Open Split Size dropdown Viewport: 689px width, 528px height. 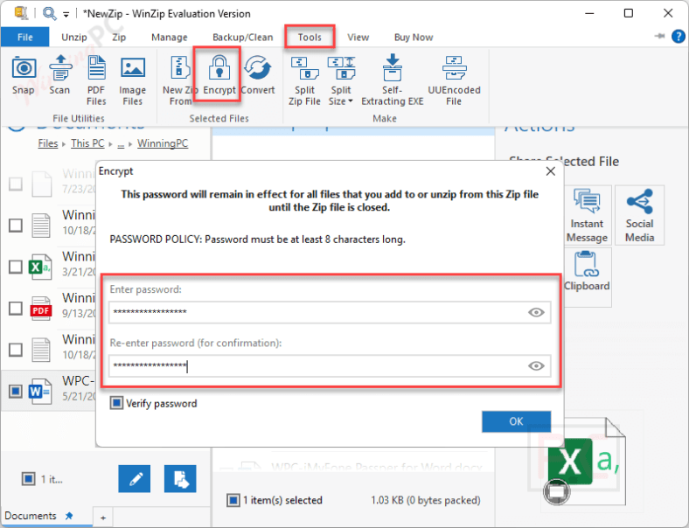tap(341, 80)
